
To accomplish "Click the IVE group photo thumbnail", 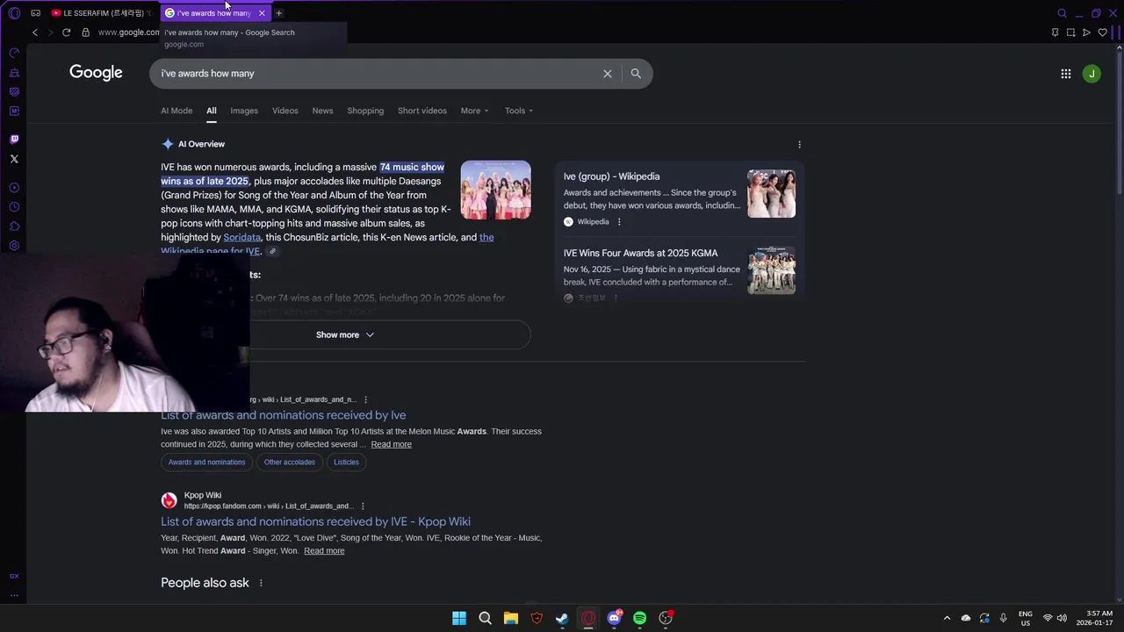I will coord(496,190).
